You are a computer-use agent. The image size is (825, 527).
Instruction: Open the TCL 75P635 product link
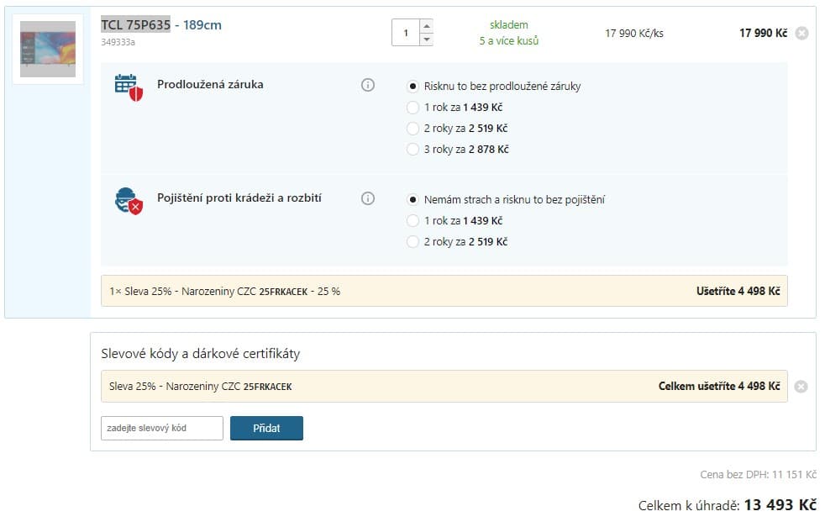click(161, 24)
